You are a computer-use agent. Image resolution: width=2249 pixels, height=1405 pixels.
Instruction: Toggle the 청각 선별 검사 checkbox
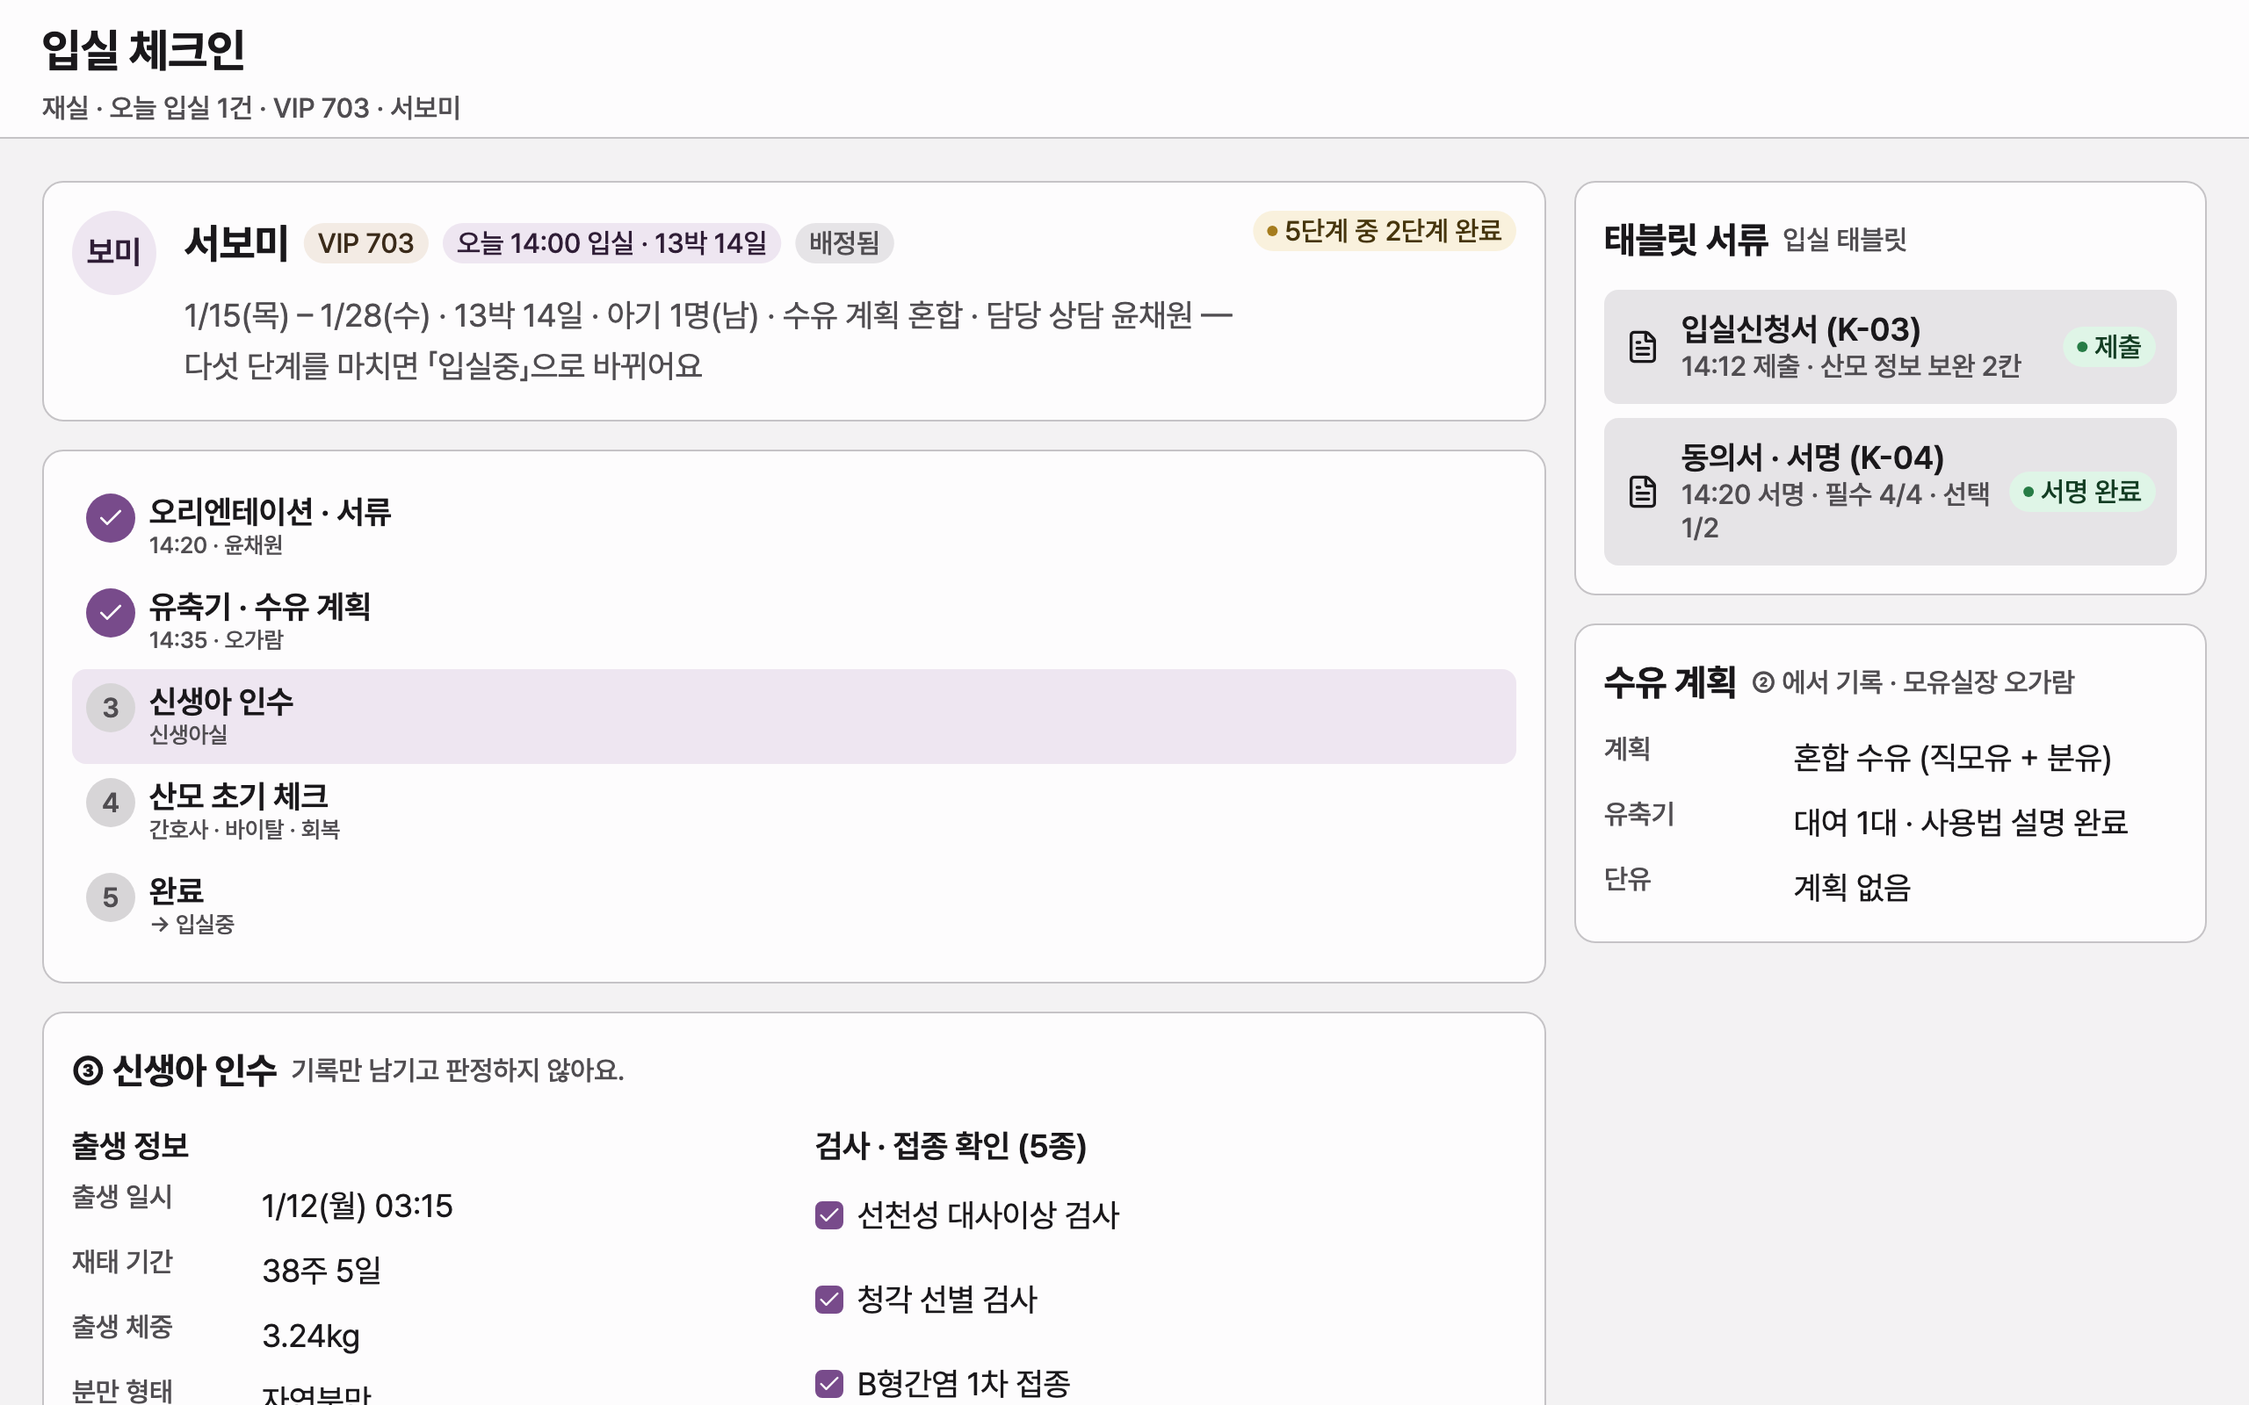tap(829, 1299)
